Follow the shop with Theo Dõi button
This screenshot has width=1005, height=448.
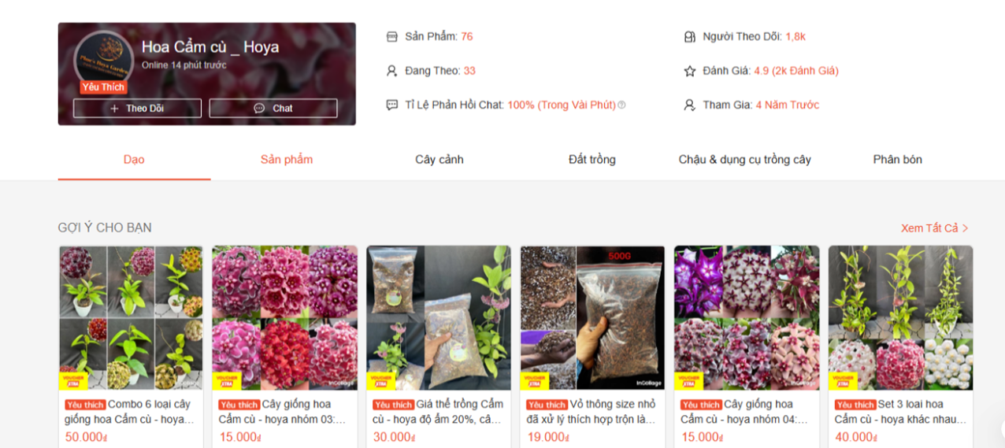[137, 108]
